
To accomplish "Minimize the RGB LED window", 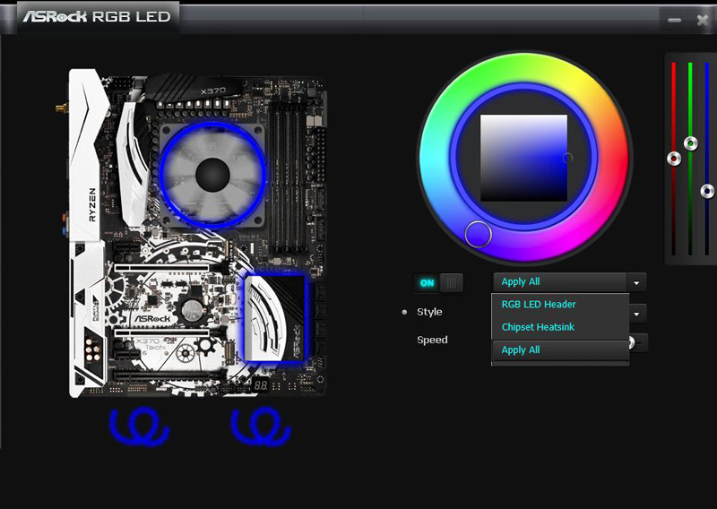I will pyautogui.click(x=674, y=20).
